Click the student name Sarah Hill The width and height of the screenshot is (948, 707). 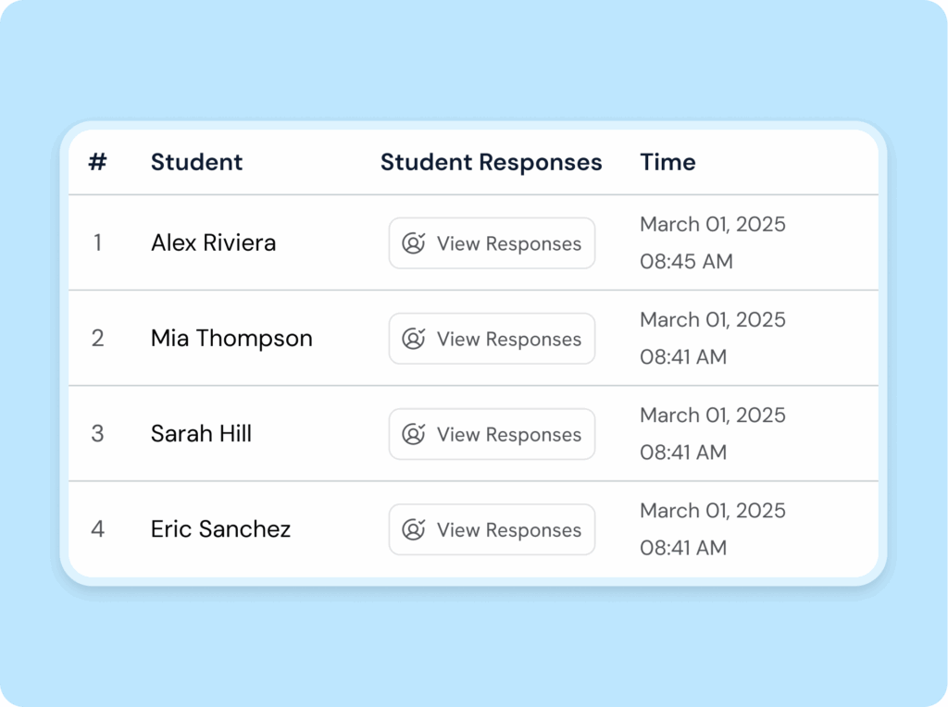(x=201, y=434)
